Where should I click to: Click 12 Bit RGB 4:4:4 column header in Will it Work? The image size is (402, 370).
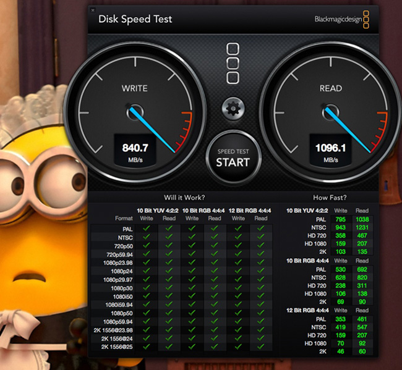tap(250, 211)
